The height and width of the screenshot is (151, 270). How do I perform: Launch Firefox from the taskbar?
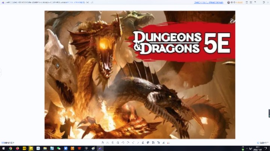(x=17, y=148)
